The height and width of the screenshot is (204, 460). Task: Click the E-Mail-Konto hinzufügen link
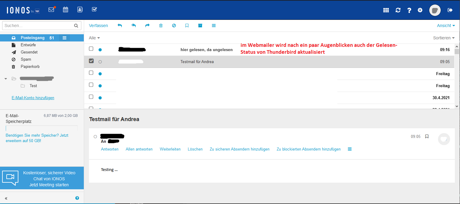click(x=33, y=98)
